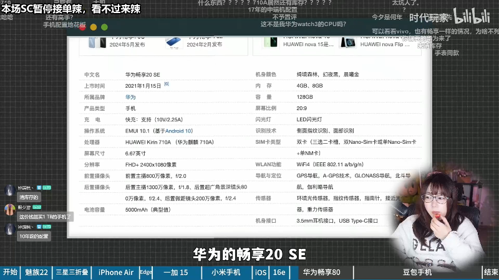Open the HUAWEI nova 15 thumbnail
Screen dimensions: 499x280
click(270, 42)
